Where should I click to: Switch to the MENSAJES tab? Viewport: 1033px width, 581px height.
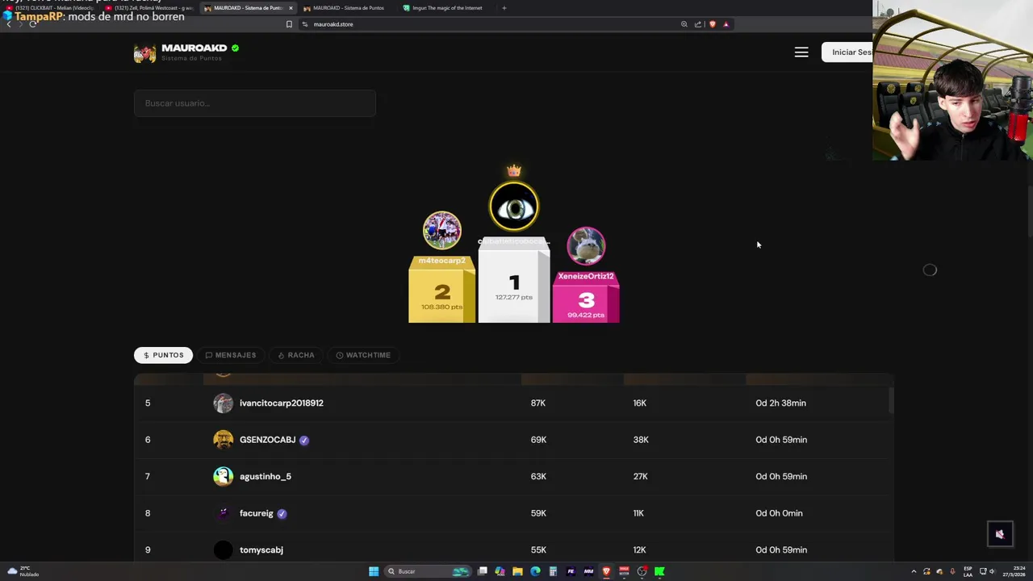(230, 355)
